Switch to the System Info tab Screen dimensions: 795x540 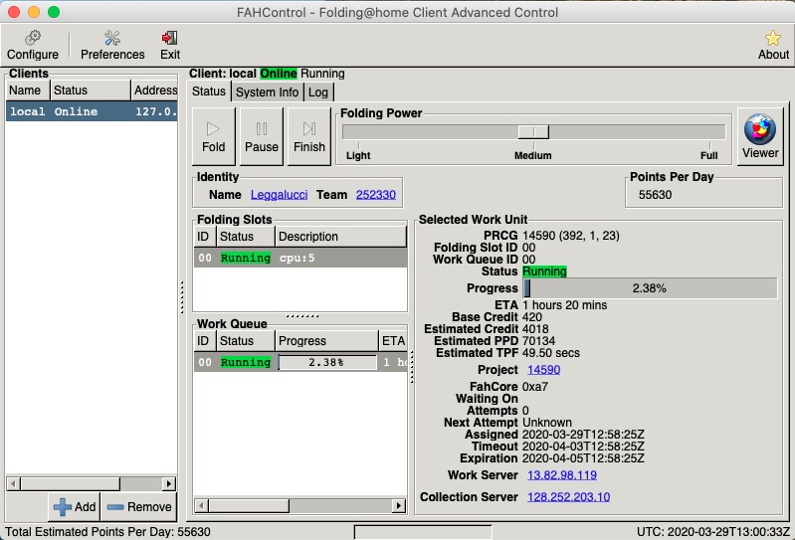pos(268,91)
